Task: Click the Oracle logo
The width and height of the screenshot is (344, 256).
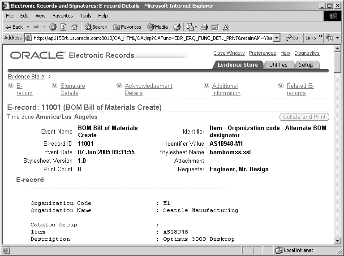Action: pos(38,55)
